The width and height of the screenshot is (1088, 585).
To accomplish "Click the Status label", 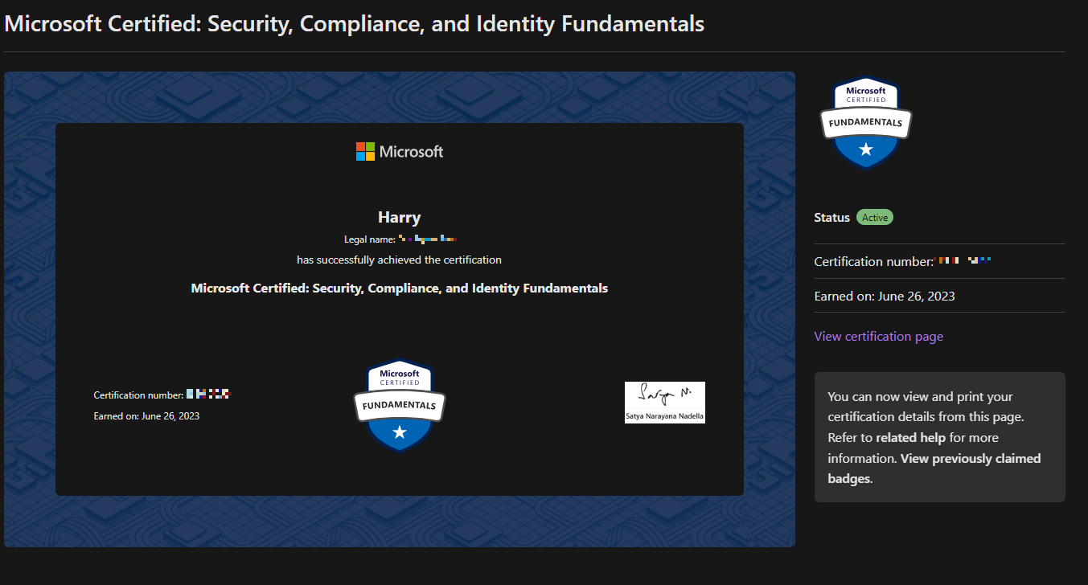I will tap(831, 217).
